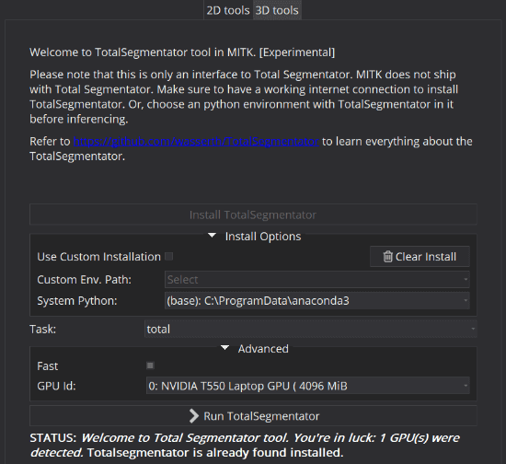
Task: Collapse the Advanced section triangle
Action: 224,348
